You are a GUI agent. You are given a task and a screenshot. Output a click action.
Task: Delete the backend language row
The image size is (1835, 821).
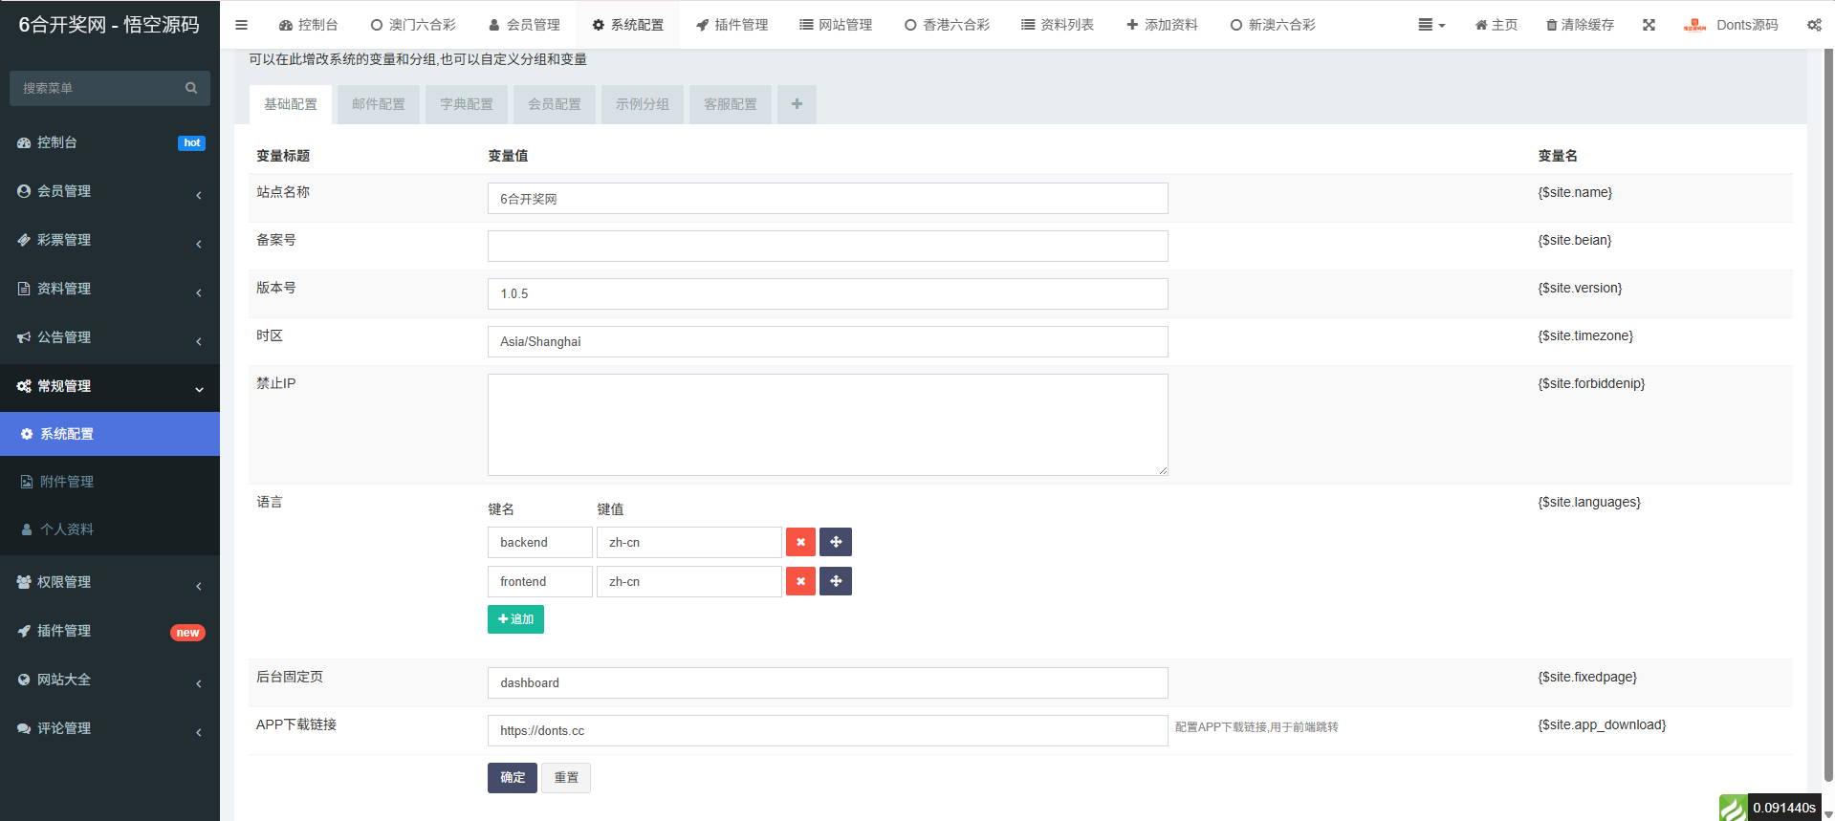click(800, 542)
